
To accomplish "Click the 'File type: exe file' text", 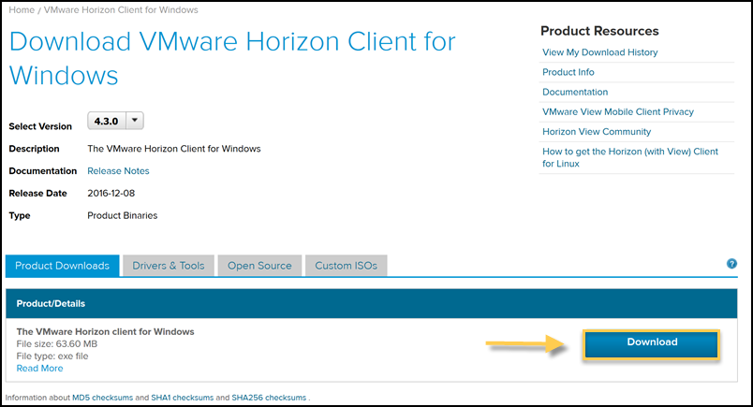I will click(52, 356).
